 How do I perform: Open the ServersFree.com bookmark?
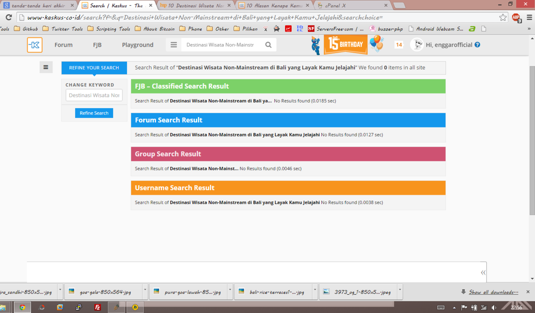[x=336, y=29]
